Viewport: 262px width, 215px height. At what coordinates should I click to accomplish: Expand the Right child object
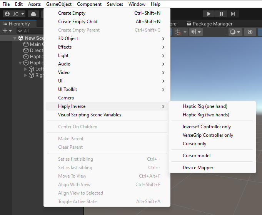point(25,75)
